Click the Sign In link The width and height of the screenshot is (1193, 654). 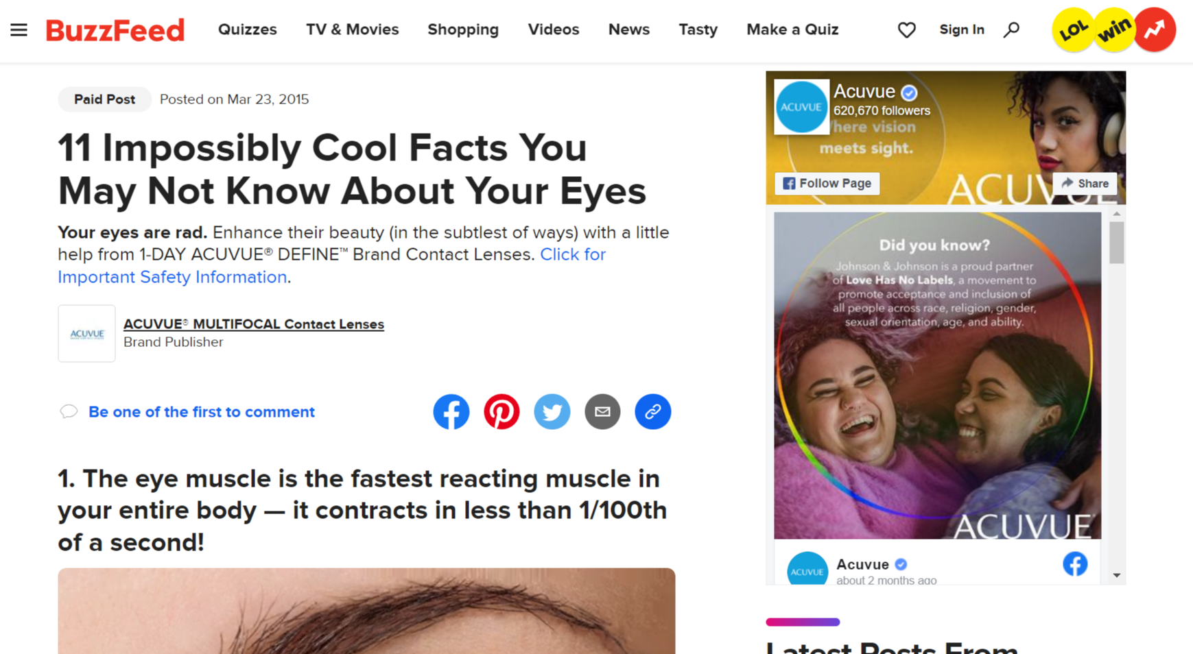point(961,30)
